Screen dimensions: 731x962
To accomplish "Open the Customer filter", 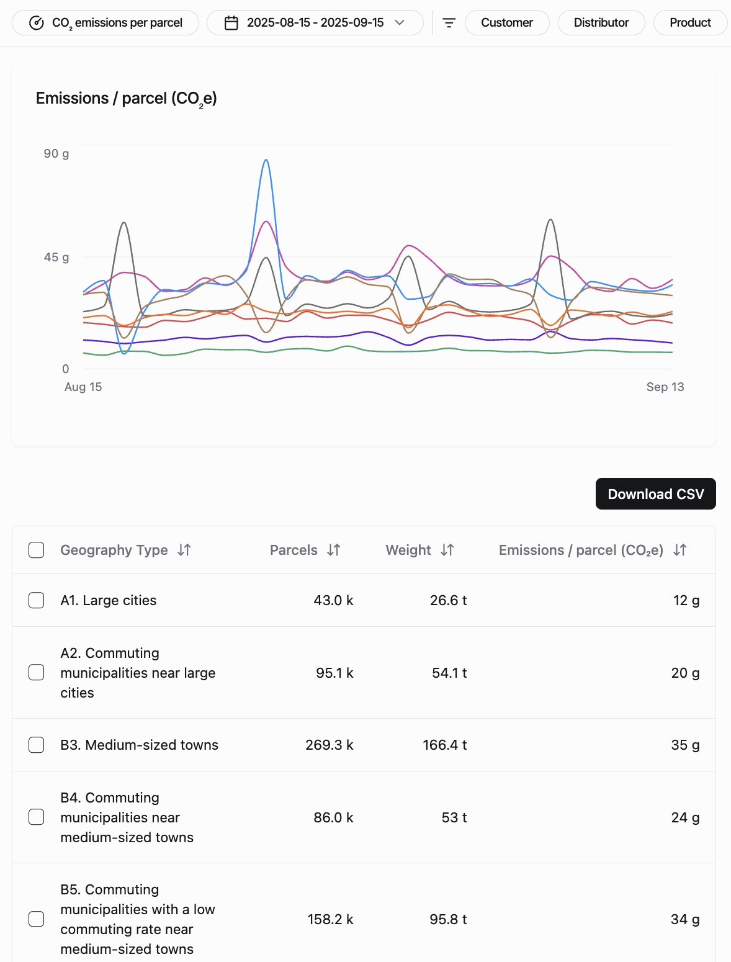I will (506, 23).
